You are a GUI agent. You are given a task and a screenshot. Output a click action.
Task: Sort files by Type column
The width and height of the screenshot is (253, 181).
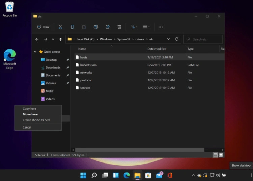[190, 49]
